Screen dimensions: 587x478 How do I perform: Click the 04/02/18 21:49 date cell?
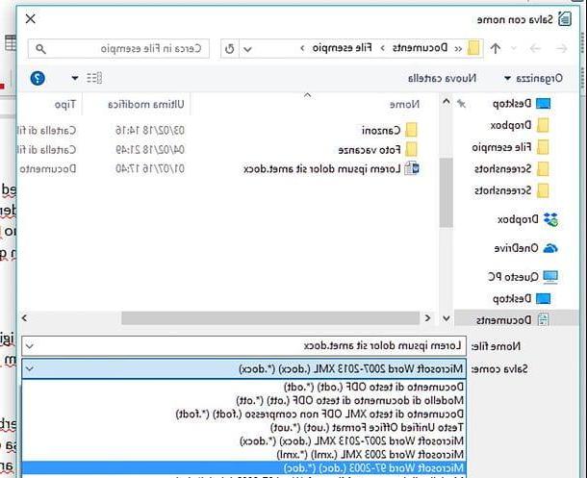pyautogui.click(x=150, y=150)
